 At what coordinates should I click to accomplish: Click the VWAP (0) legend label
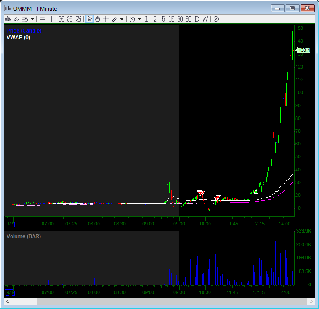click(18, 37)
